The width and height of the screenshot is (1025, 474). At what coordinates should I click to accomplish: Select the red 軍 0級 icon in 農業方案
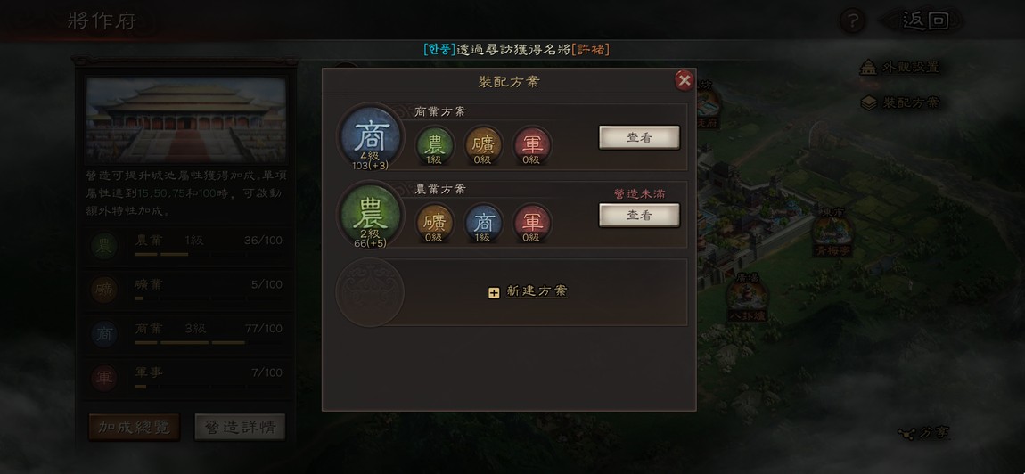(x=531, y=223)
